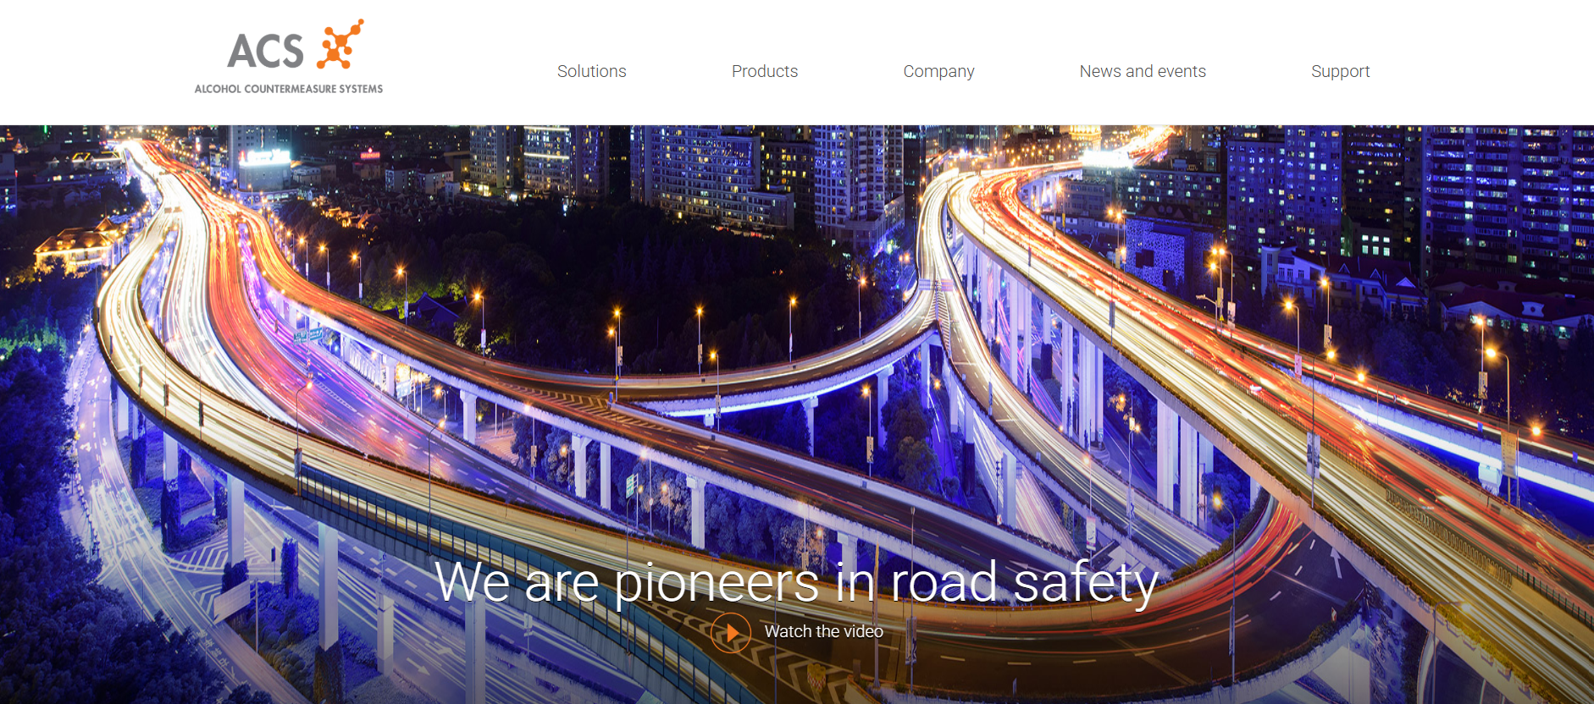Viewport: 1594px width, 704px height.
Task: Go to News and events
Action: 1143,71
